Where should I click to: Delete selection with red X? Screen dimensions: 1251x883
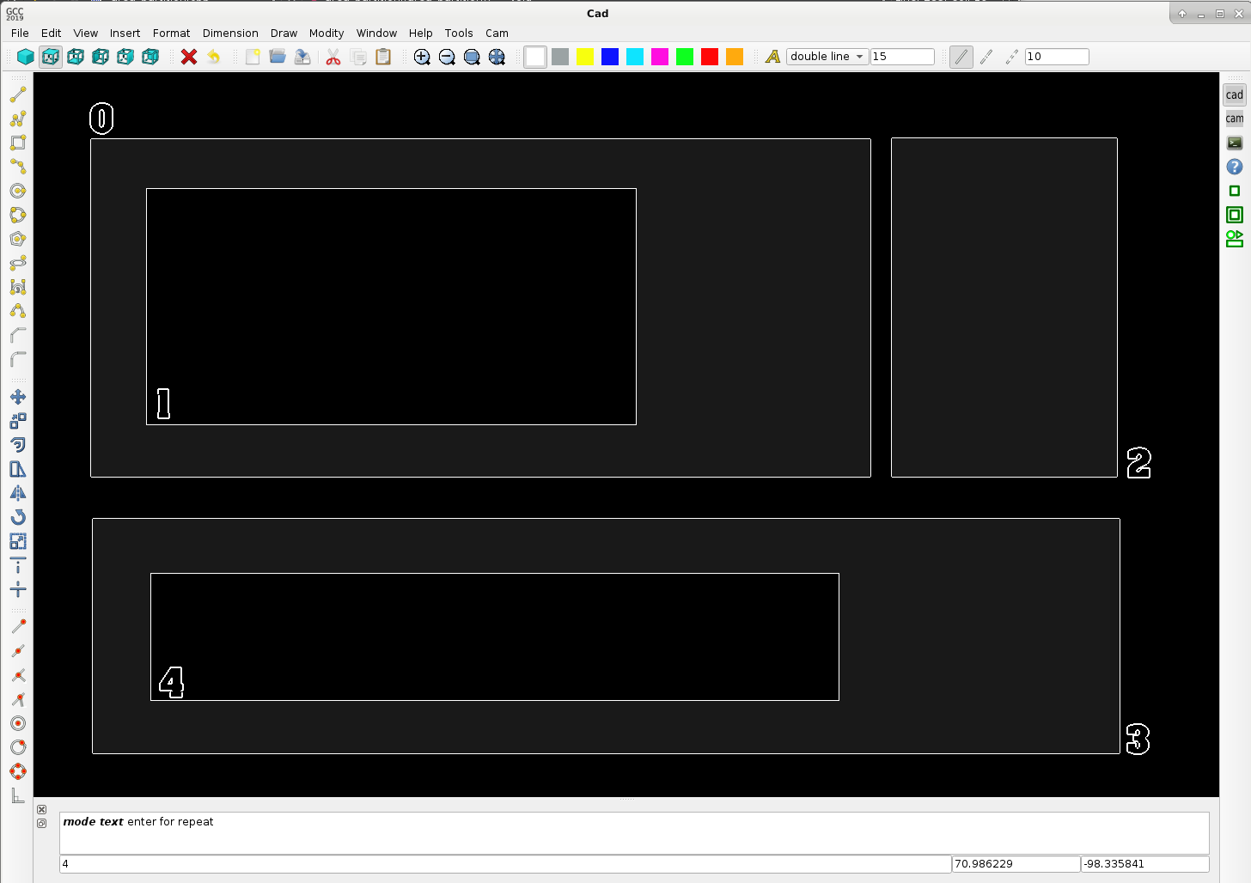[x=189, y=57]
